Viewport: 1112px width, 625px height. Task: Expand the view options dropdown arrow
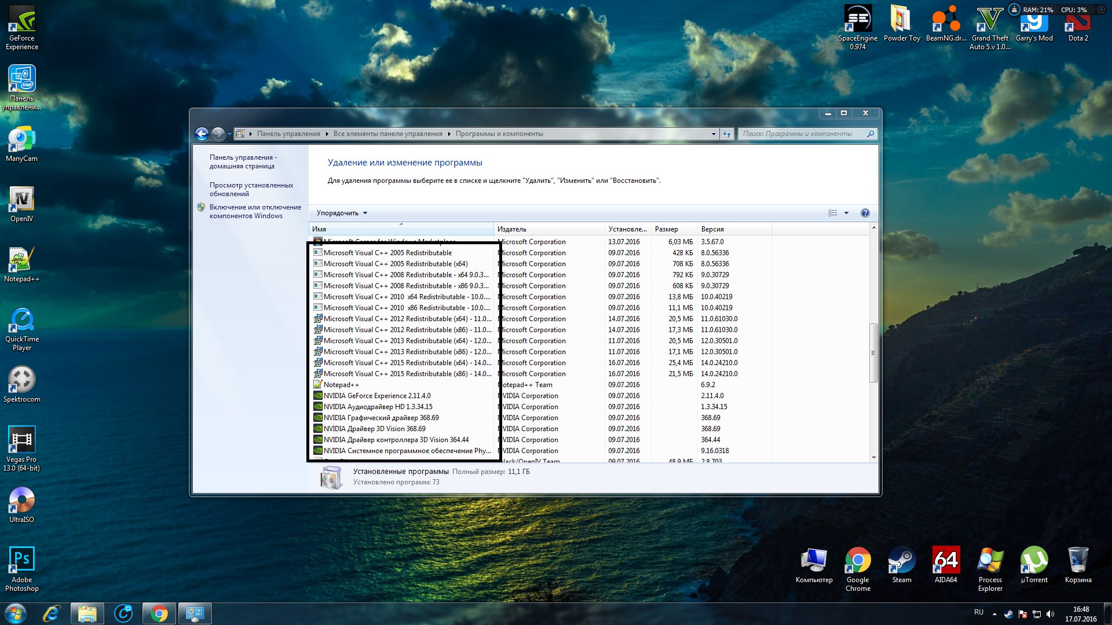[x=846, y=213]
